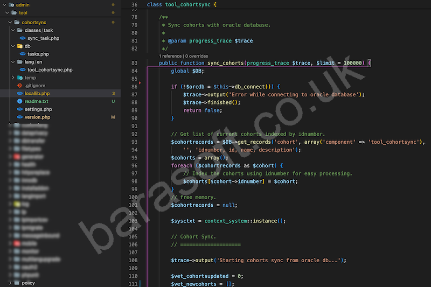Collapse the classes/task folder chevron

(13, 30)
